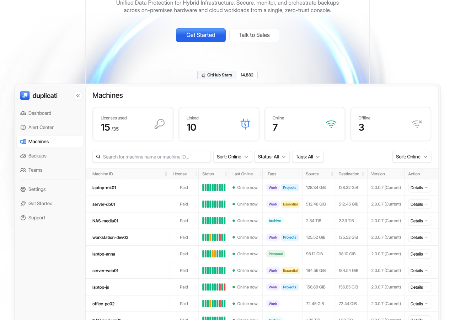The width and height of the screenshot is (455, 320).
Task: Click the workstation-dev03 machine name
Action: pyautogui.click(x=110, y=238)
